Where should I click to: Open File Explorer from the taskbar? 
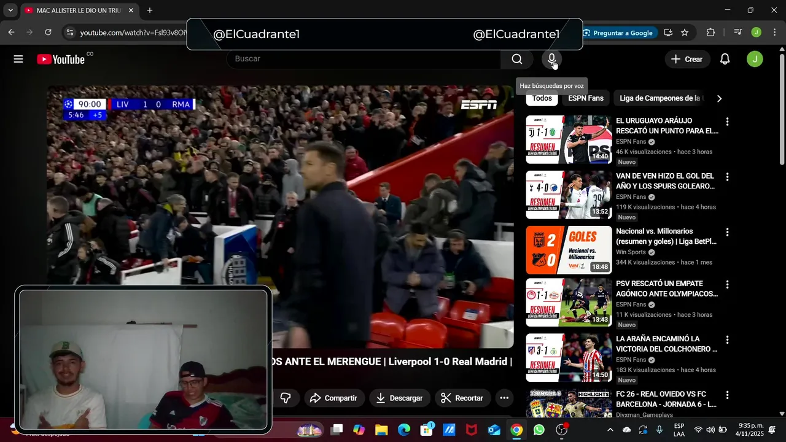(x=381, y=430)
